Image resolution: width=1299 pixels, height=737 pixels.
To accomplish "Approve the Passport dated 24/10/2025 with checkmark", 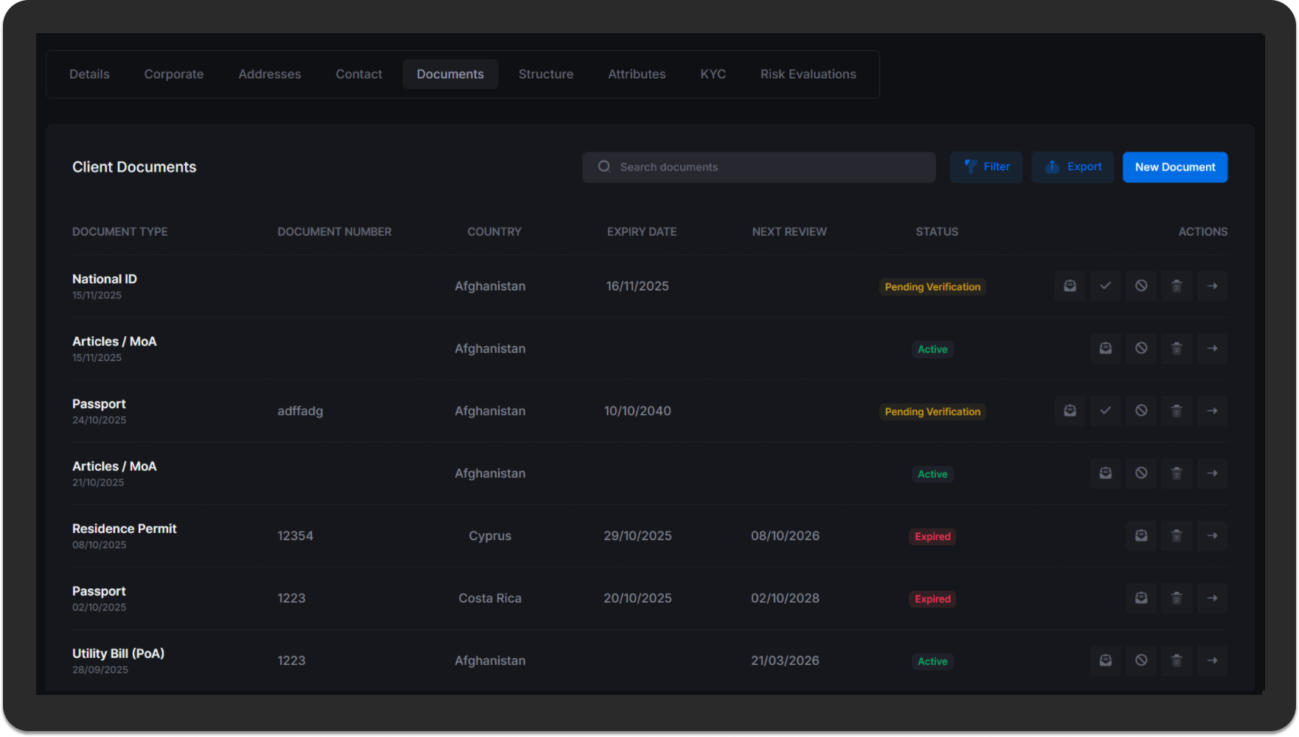I will [1105, 411].
